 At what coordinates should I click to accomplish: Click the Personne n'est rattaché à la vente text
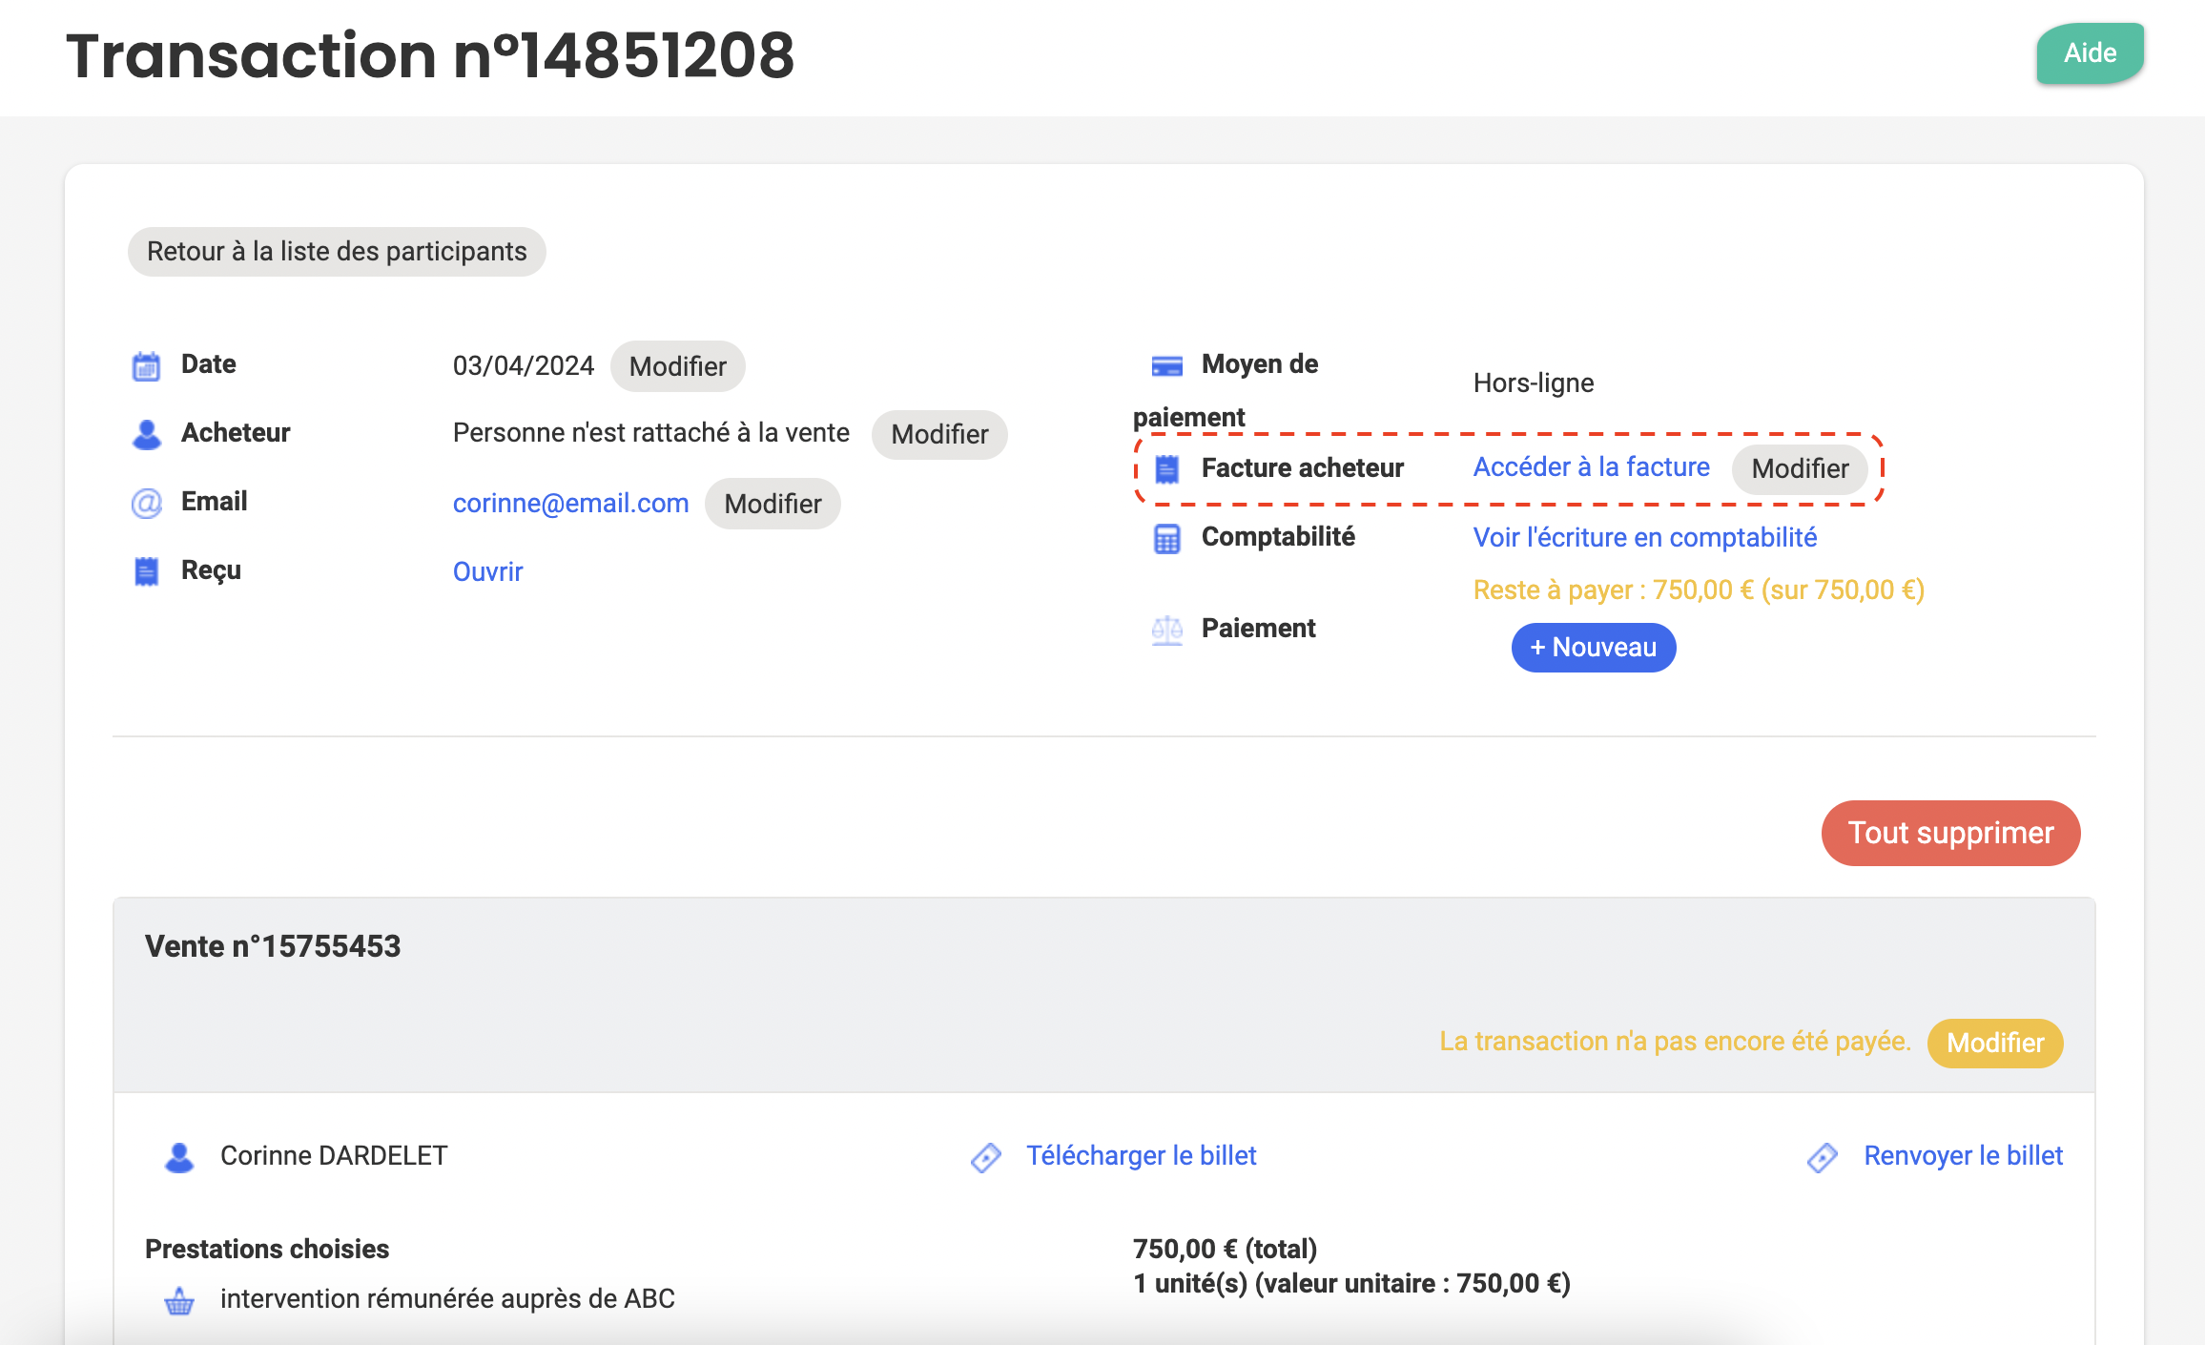pyautogui.click(x=650, y=433)
